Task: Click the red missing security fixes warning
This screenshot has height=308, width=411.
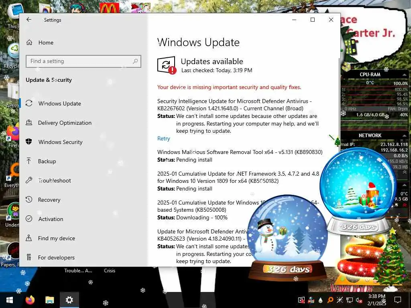Action: pyautogui.click(x=229, y=87)
